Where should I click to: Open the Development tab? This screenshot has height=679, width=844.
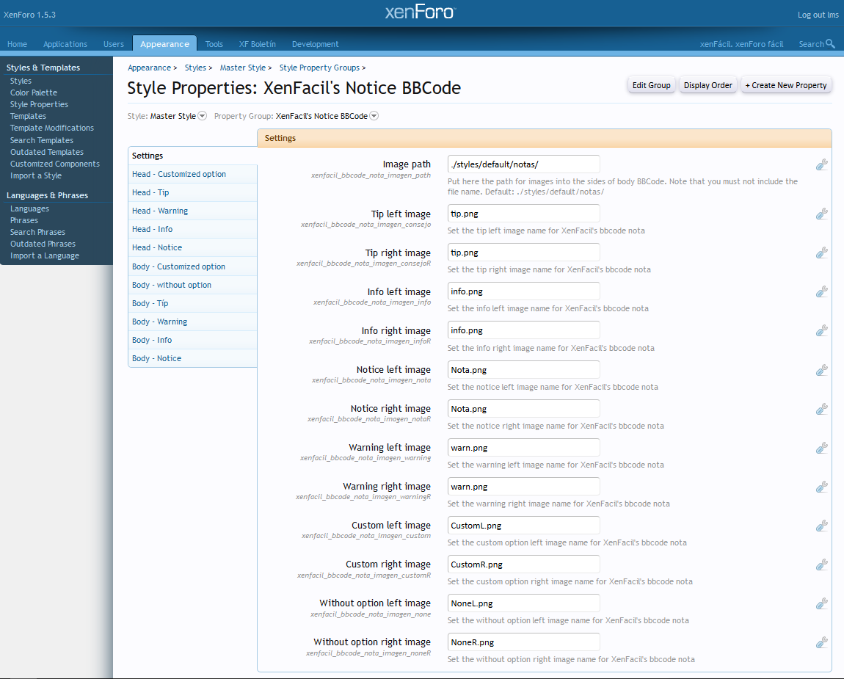[316, 44]
